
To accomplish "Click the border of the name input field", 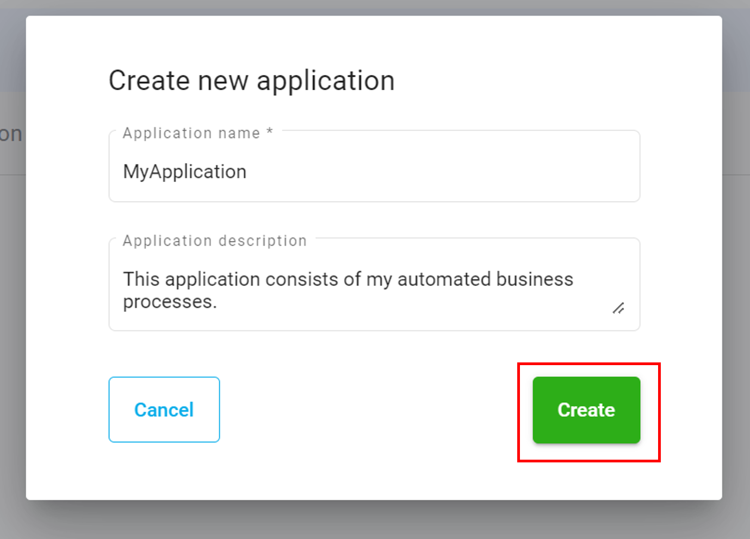I will pyautogui.click(x=374, y=200).
